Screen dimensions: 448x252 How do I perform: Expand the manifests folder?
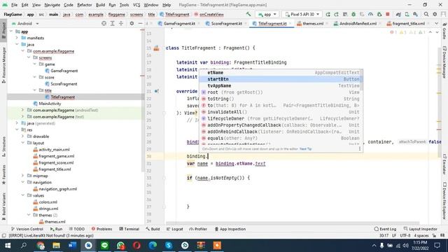point(17,38)
